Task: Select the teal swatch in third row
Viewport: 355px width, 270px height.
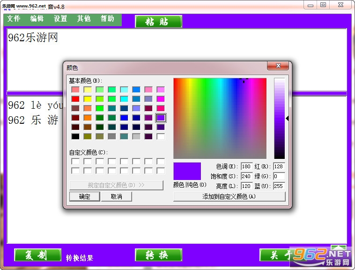Action: 112,108
